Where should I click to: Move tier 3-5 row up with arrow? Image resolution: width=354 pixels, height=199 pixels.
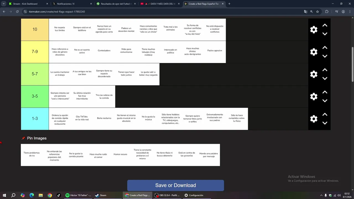(325, 92)
